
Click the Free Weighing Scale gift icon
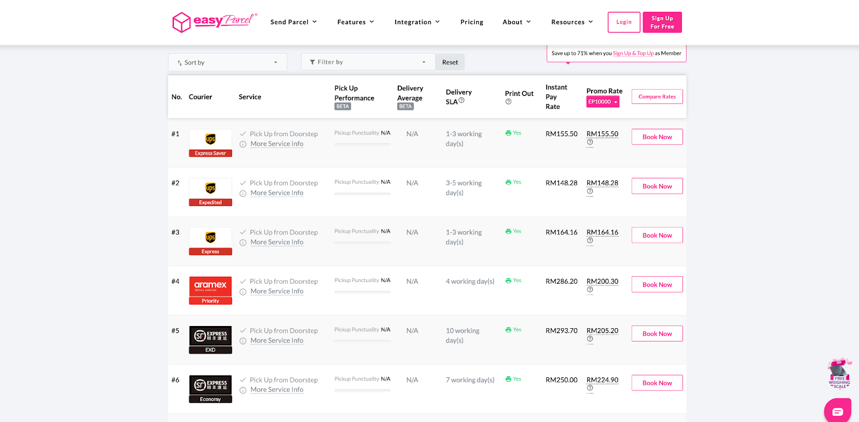(x=839, y=374)
